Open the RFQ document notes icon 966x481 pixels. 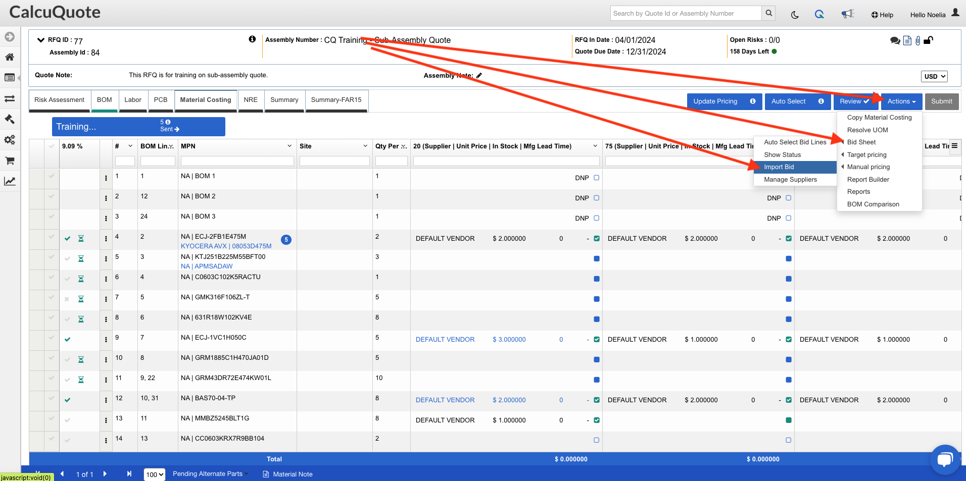tap(907, 40)
